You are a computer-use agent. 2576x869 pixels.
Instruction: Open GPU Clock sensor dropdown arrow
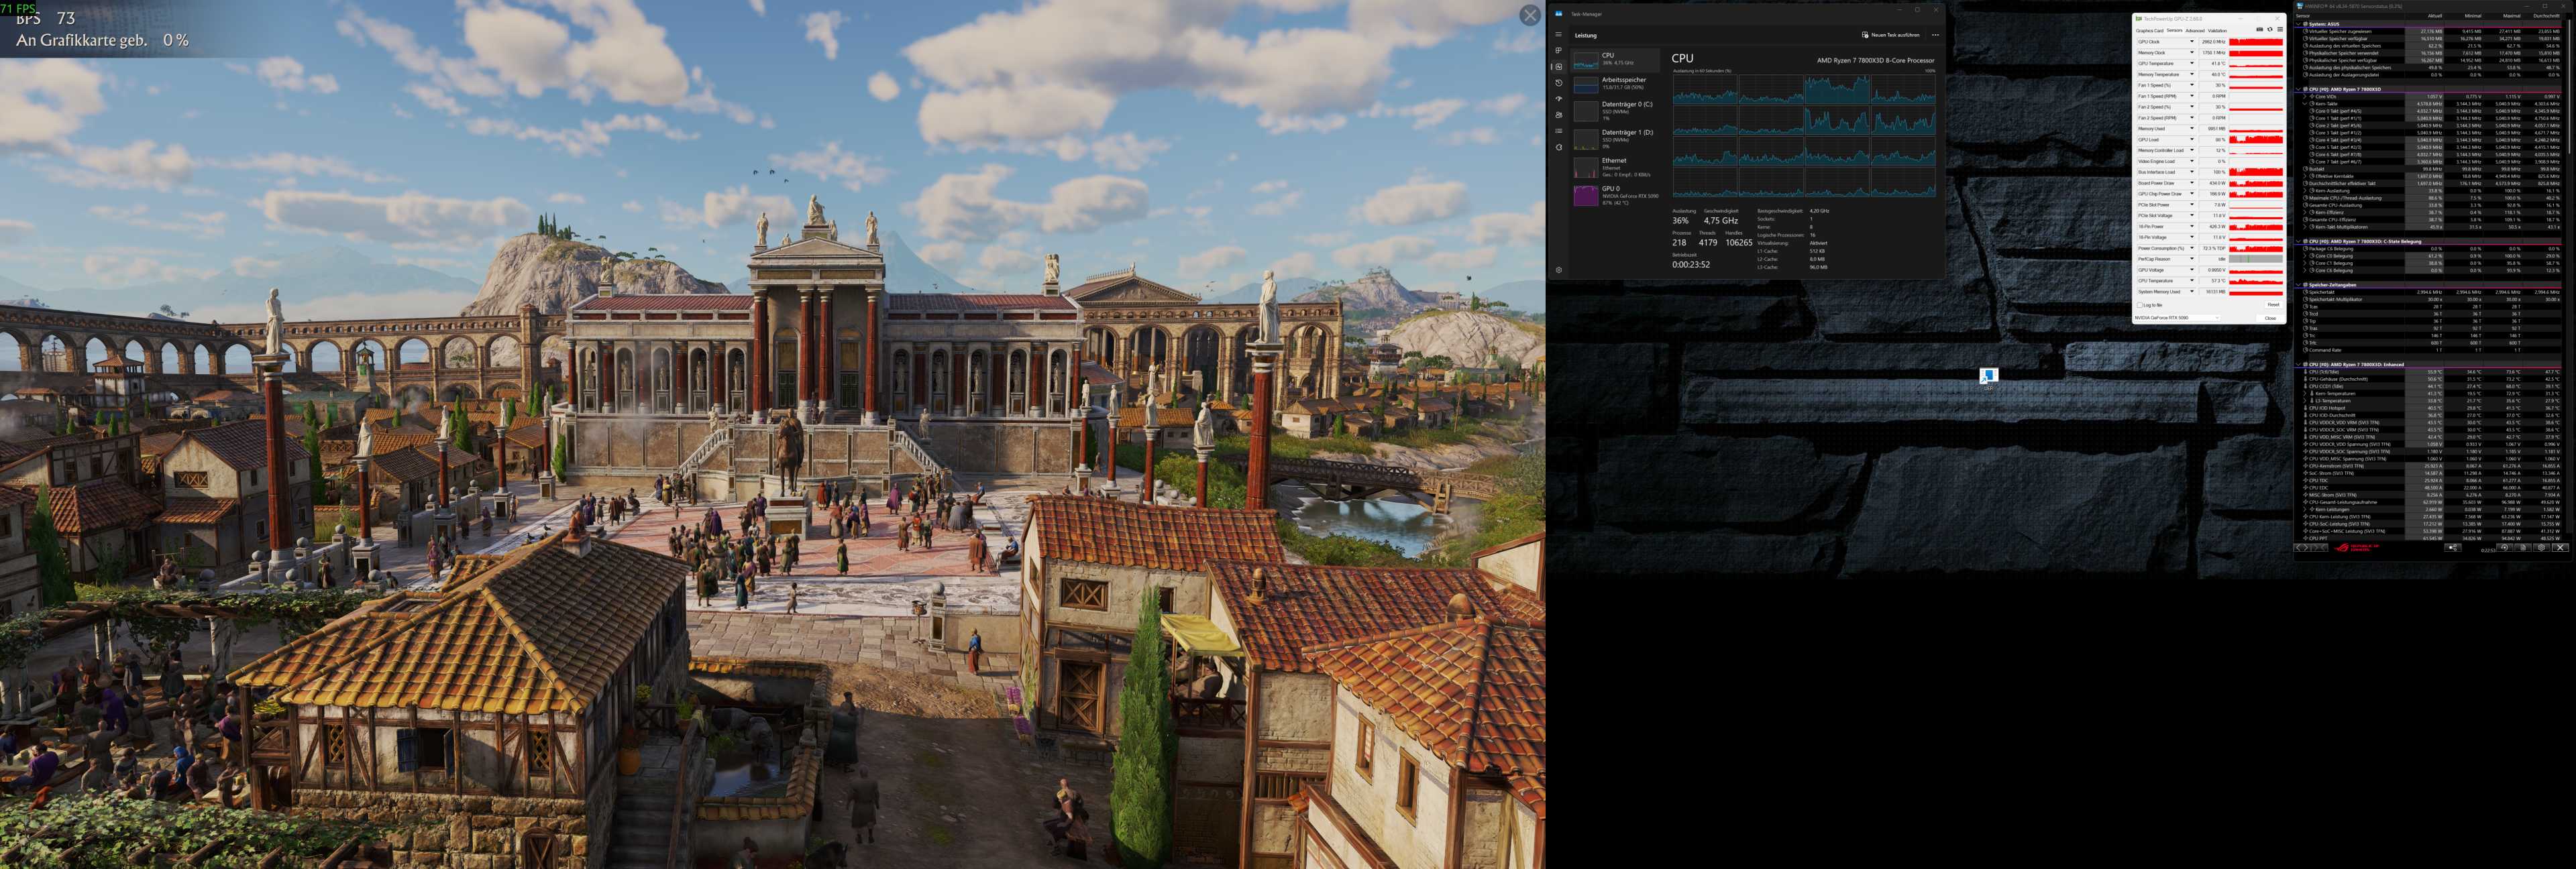click(2192, 42)
